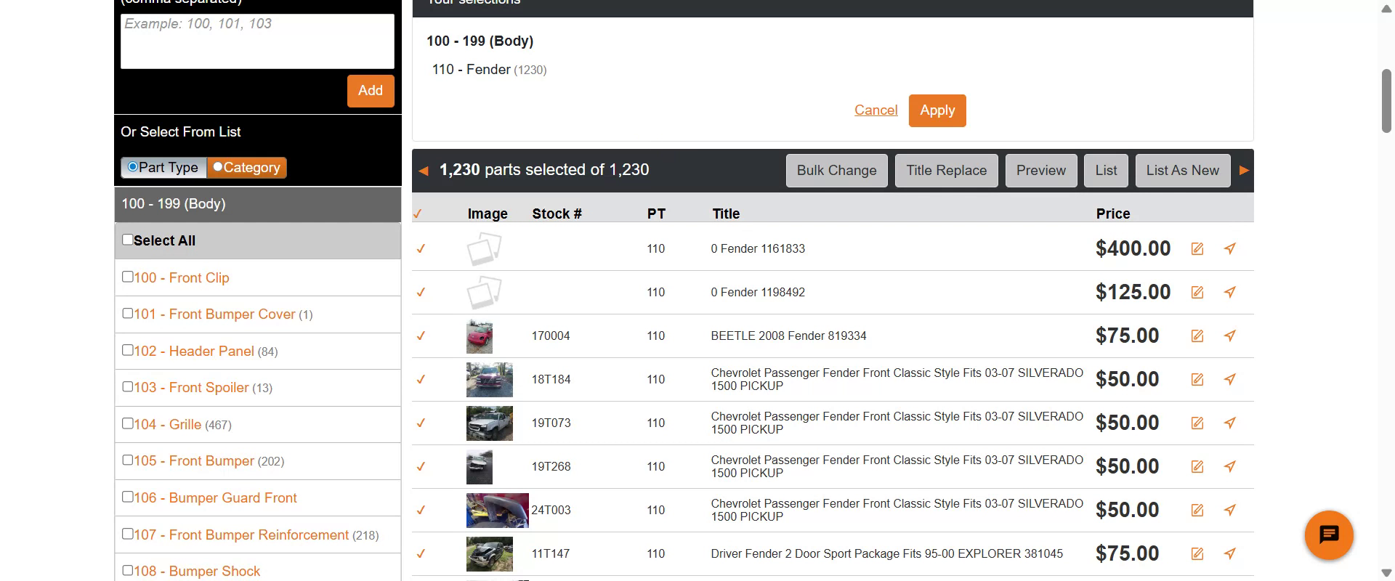Open Title Replace

tap(947, 171)
